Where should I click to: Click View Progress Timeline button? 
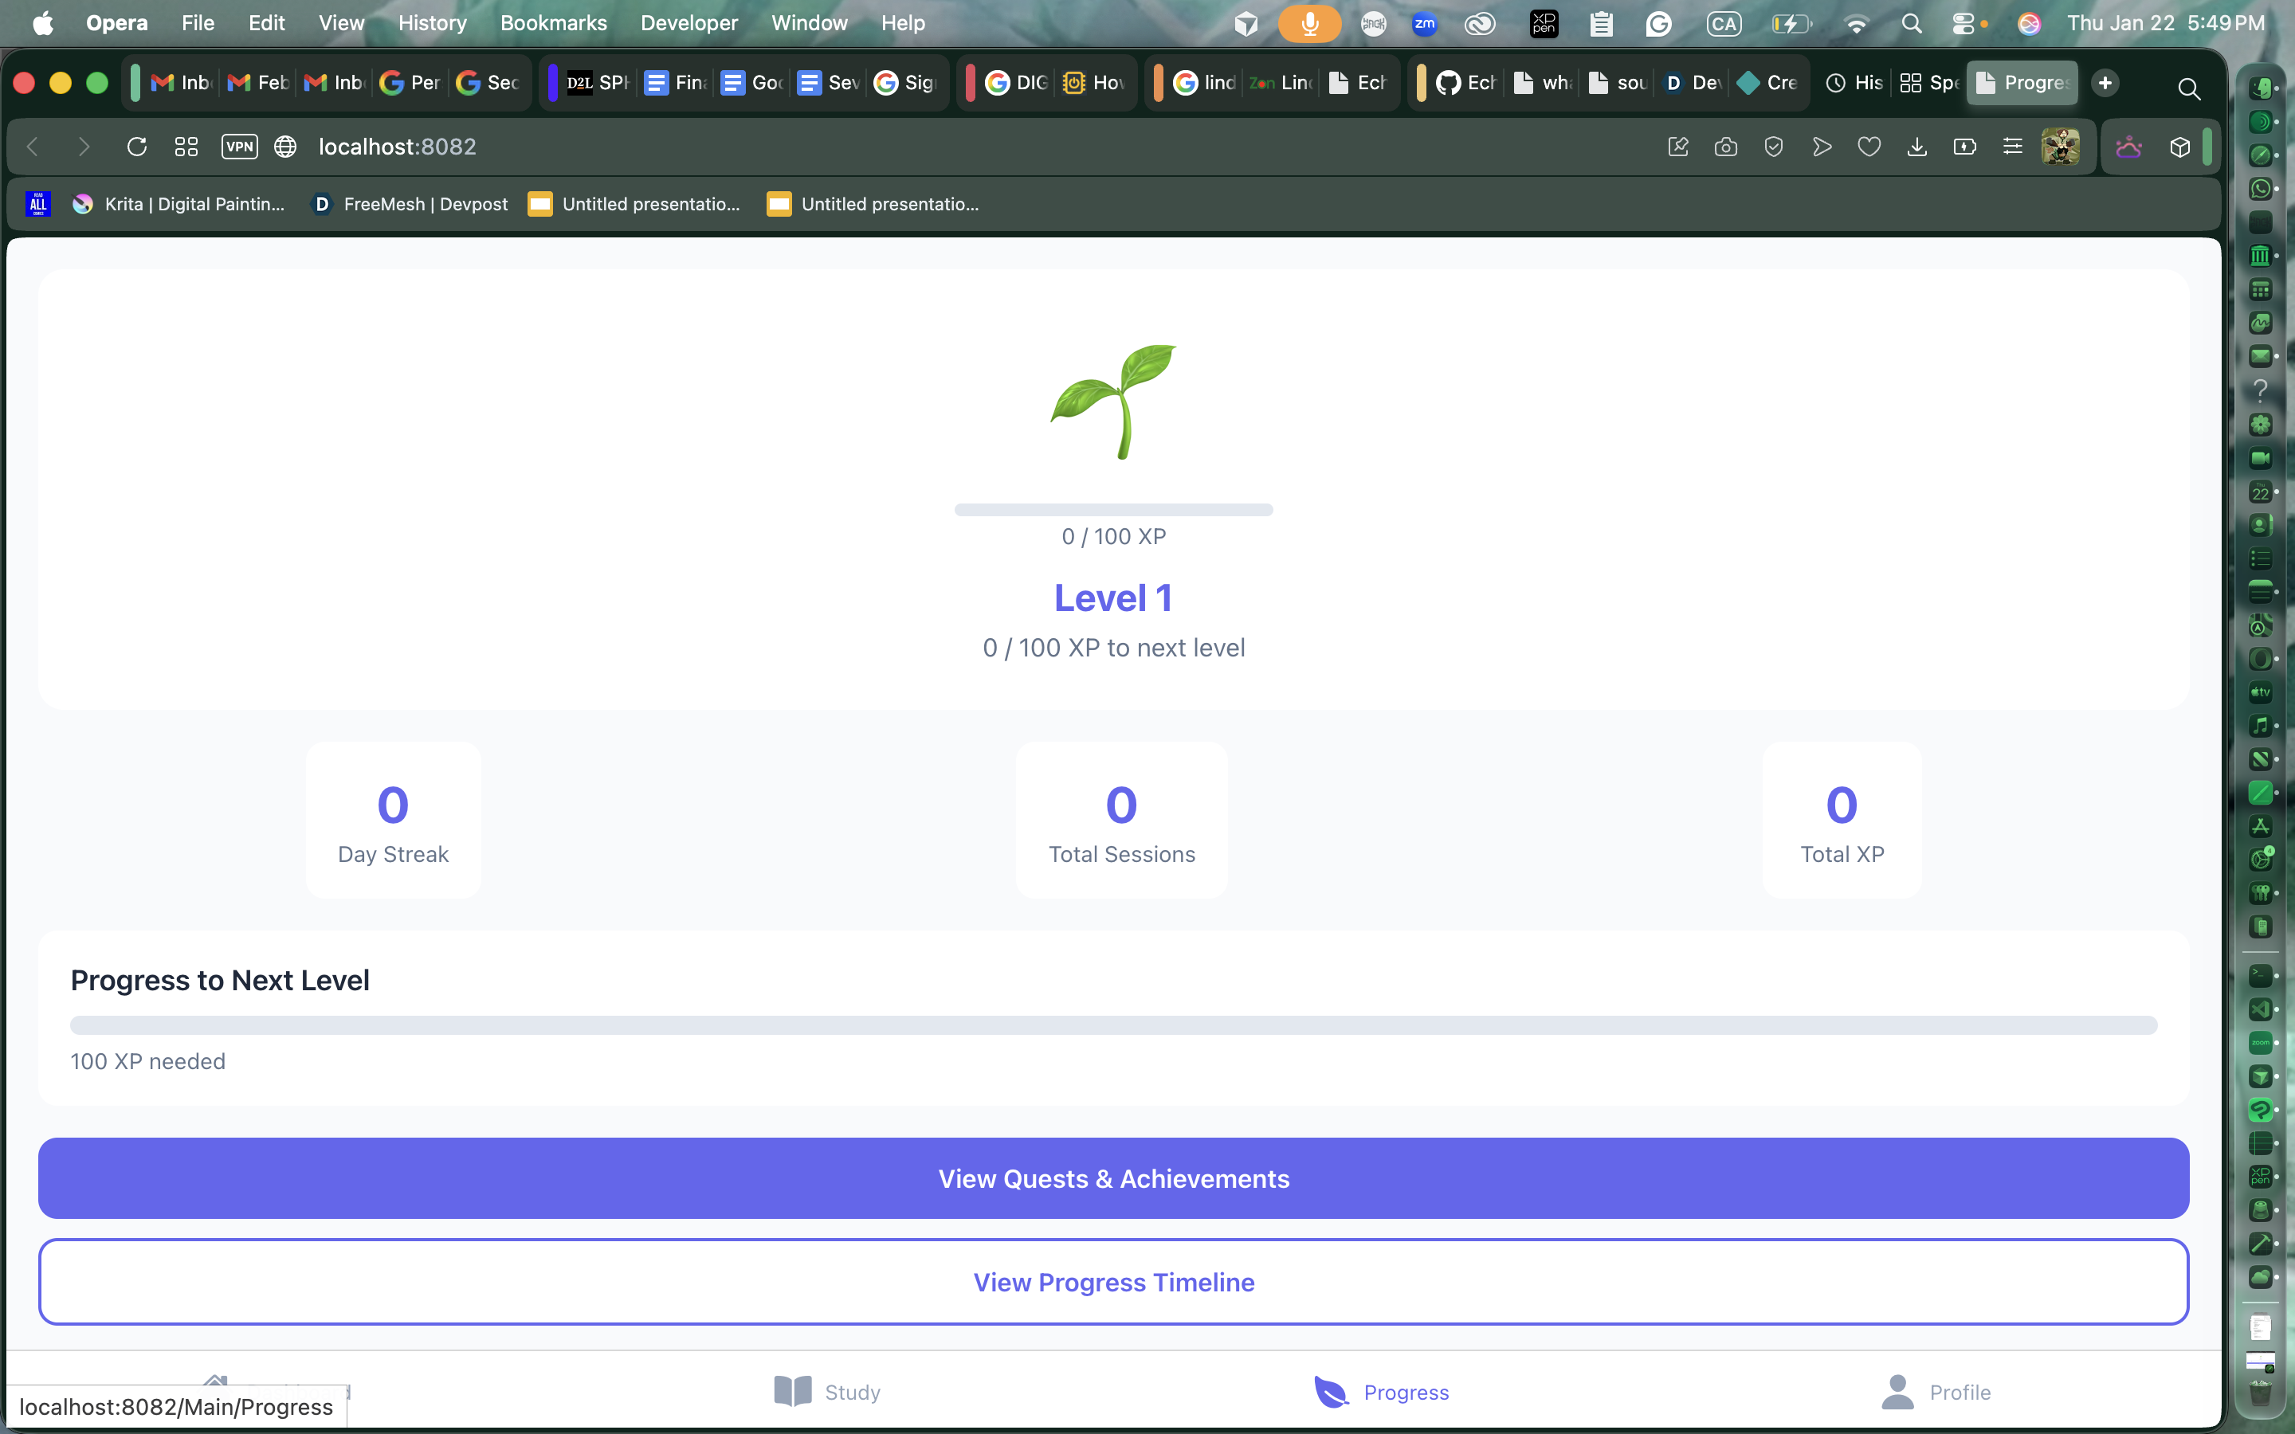pyautogui.click(x=1113, y=1281)
